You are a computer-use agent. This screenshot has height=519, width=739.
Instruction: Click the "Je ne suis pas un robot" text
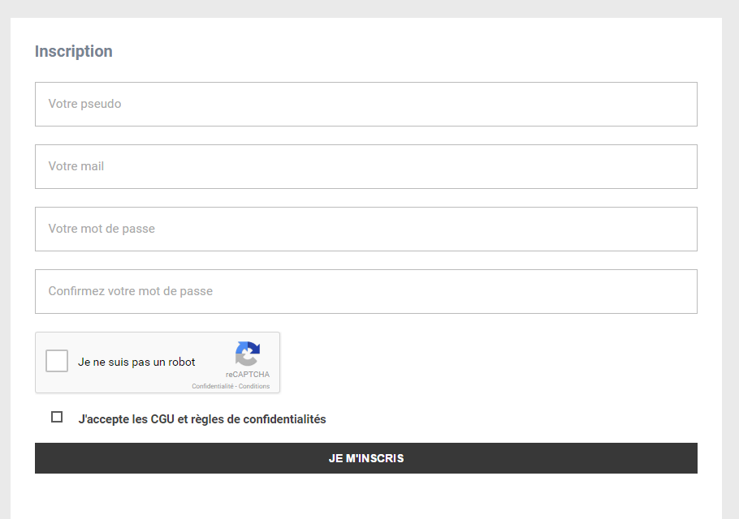136,362
